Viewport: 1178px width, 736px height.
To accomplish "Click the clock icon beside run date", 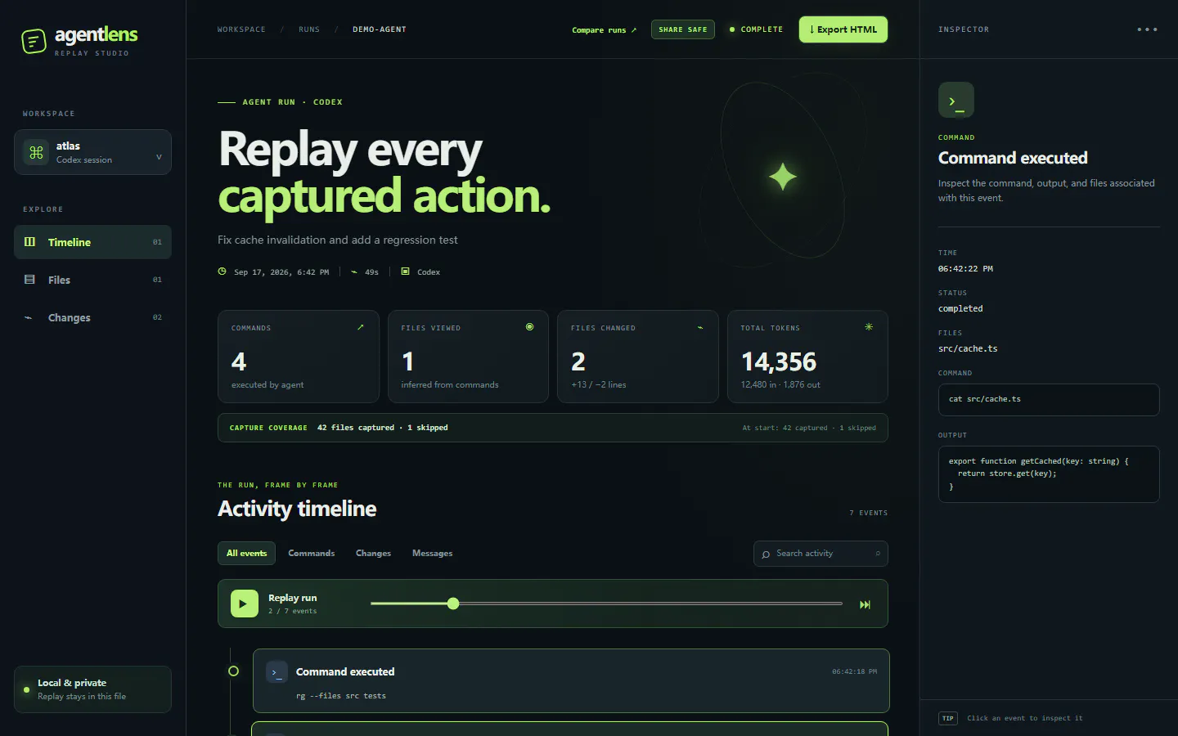I will [222, 272].
